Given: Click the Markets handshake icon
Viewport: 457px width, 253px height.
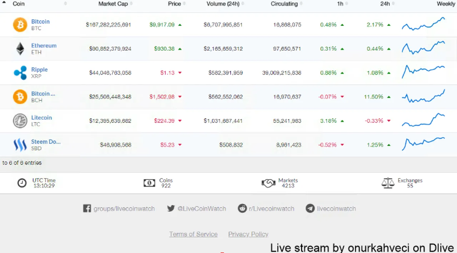Looking at the screenshot, I should 268,183.
